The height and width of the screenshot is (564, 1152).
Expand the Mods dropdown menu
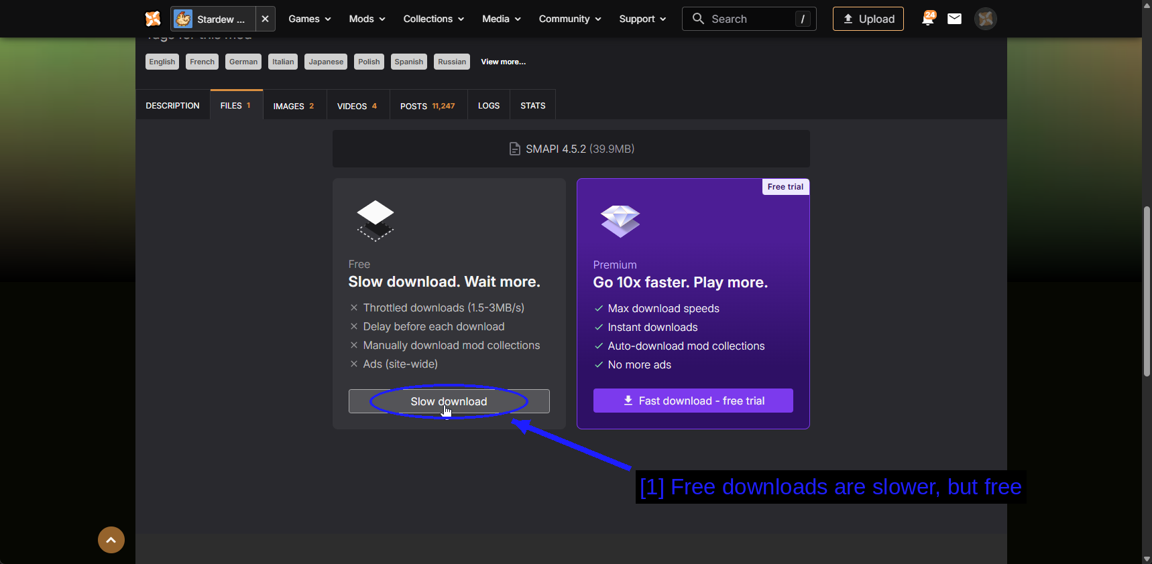tap(367, 19)
